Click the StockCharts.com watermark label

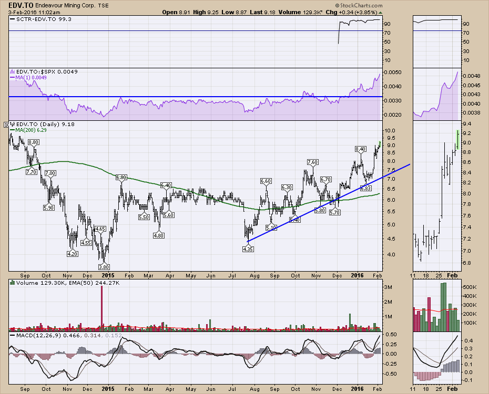[359, 5]
